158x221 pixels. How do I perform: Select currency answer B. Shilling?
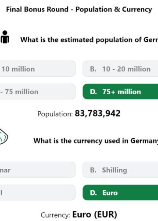(120, 170)
